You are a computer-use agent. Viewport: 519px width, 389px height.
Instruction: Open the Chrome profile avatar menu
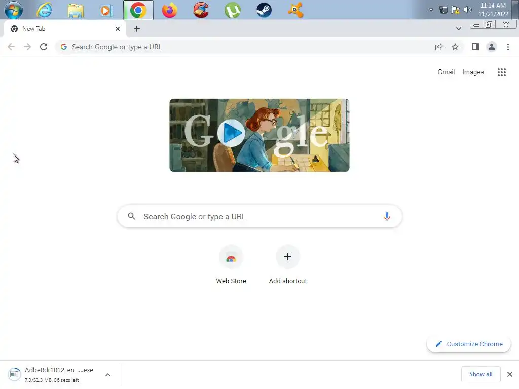492,47
